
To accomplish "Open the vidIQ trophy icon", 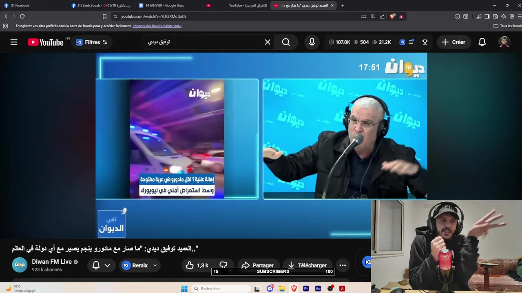I will pos(425,42).
